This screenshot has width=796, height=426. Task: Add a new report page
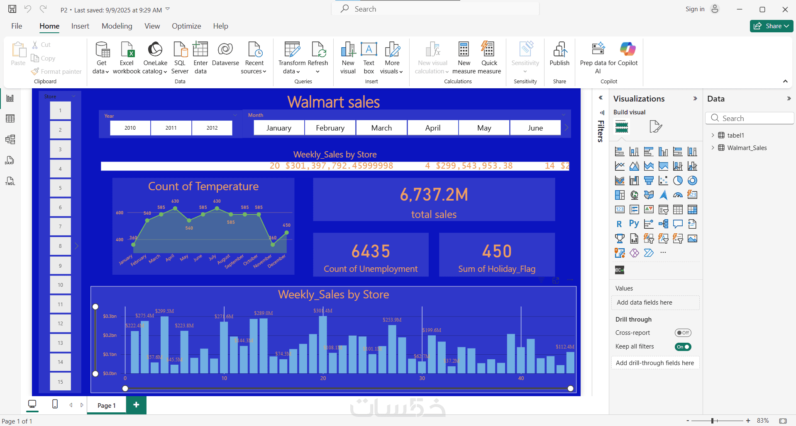[x=136, y=405]
